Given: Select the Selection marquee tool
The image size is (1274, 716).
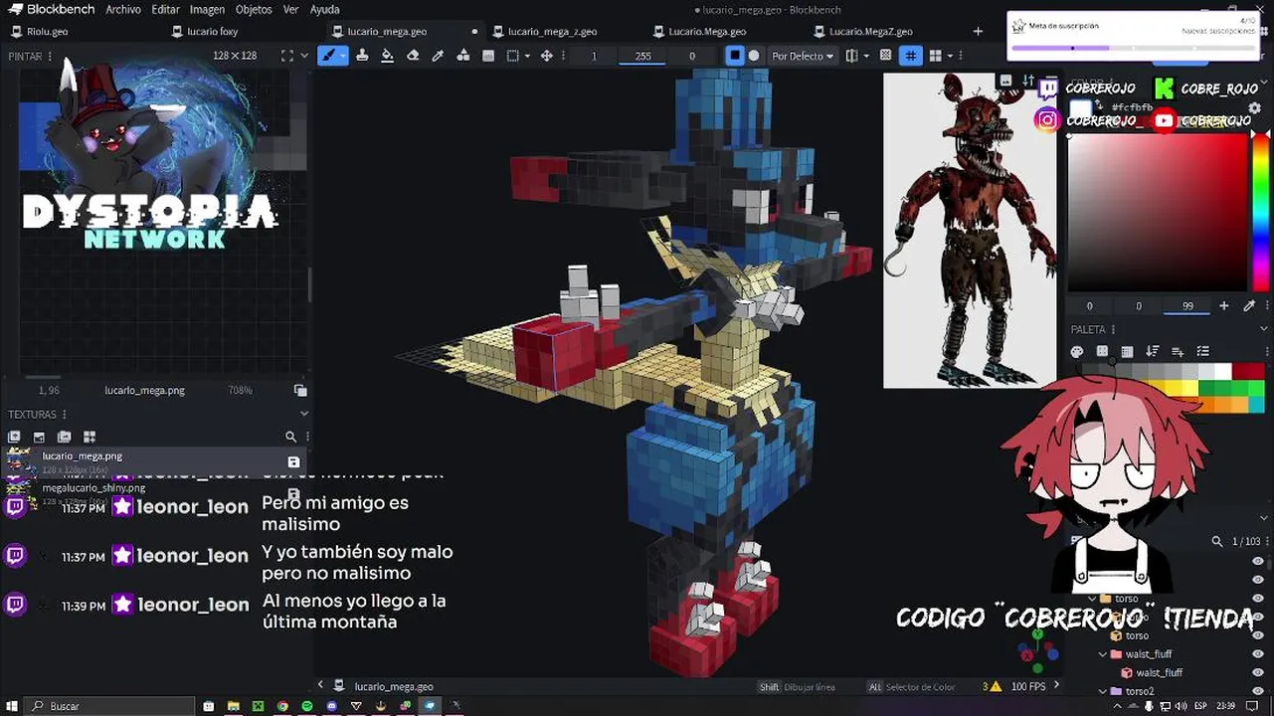Looking at the screenshot, I should (x=513, y=56).
